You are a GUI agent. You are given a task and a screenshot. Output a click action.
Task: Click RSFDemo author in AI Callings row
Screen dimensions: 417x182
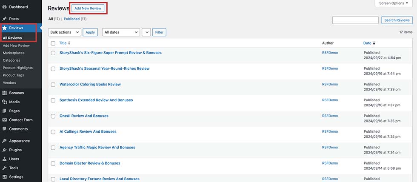330,131
